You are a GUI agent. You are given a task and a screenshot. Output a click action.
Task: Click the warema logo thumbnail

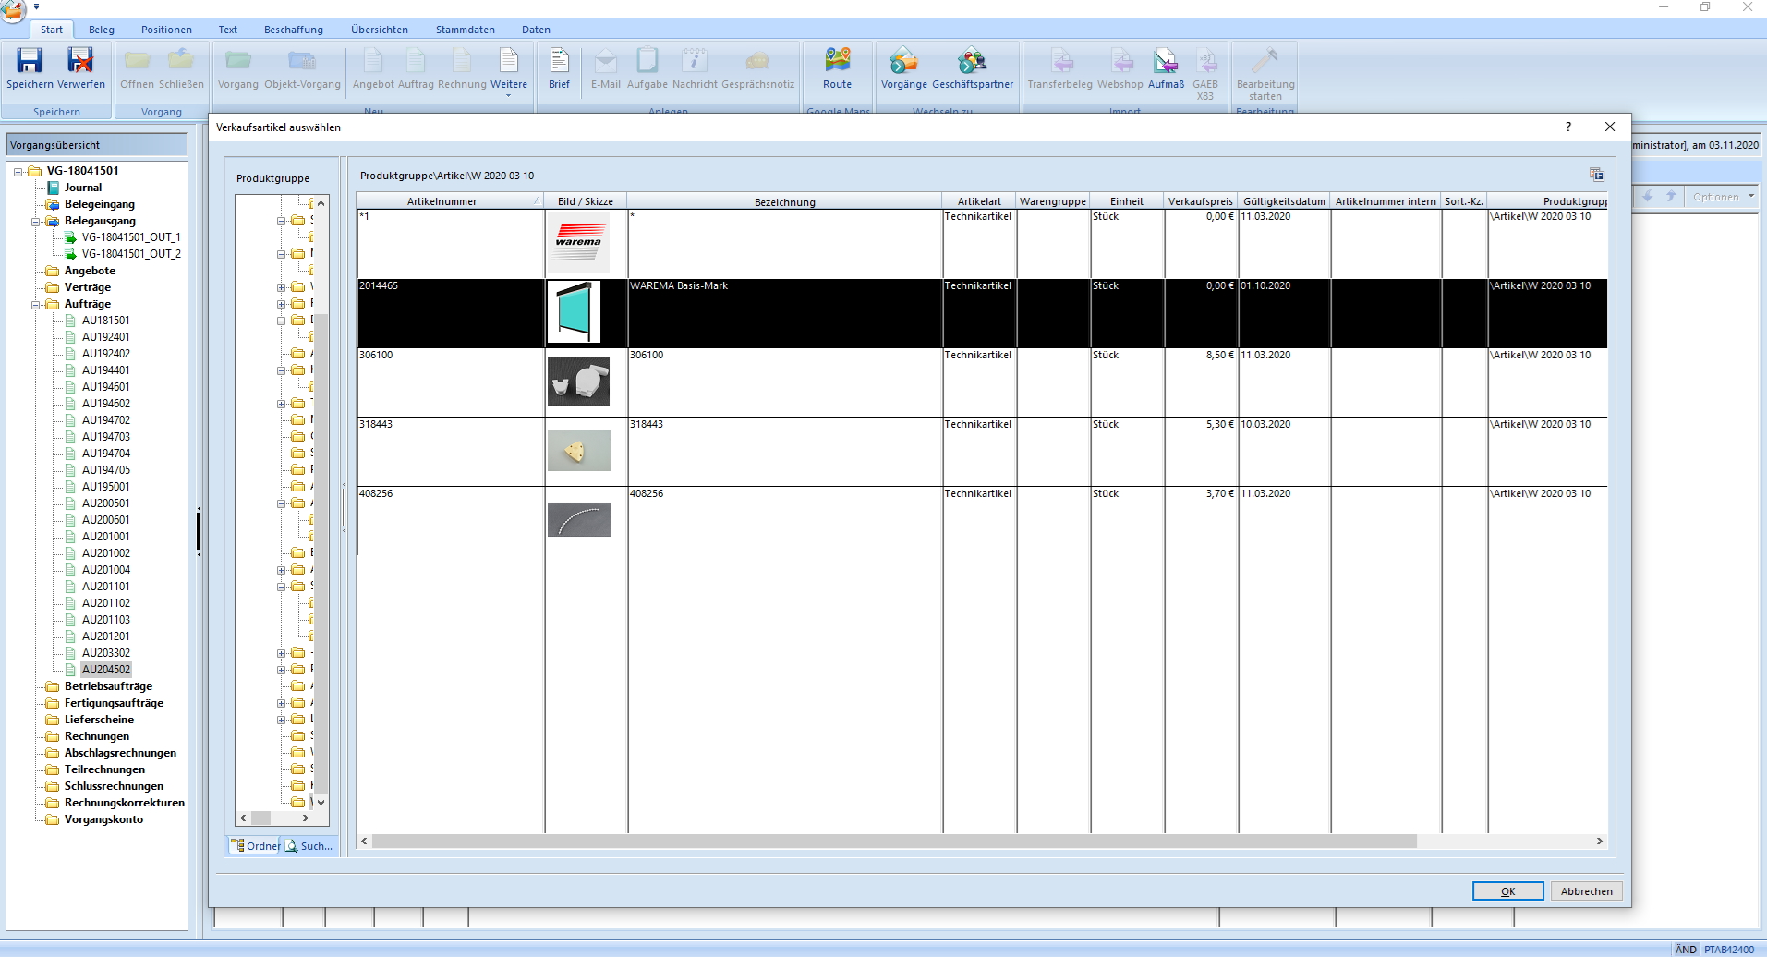coord(578,242)
